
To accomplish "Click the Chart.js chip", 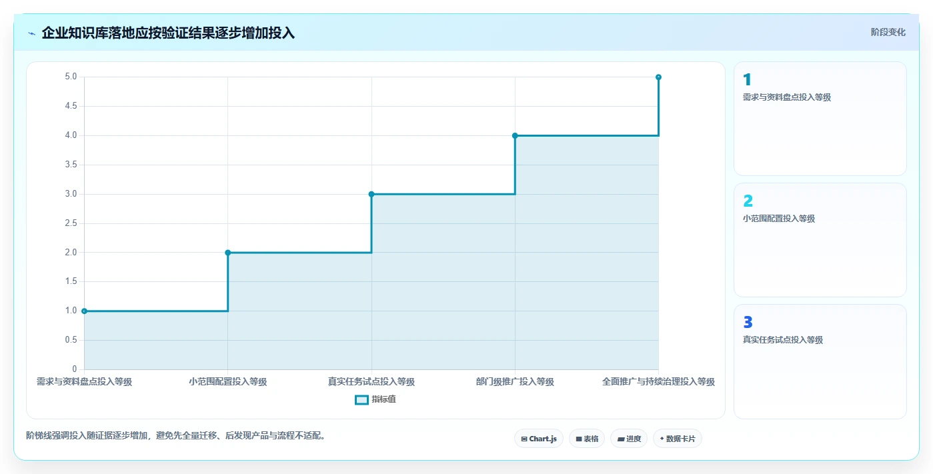I will click(x=539, y=439).
